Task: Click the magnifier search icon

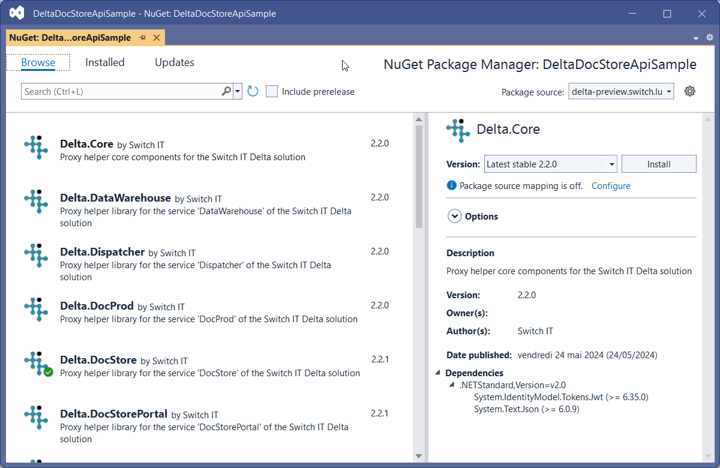Action: click(226, 91)
